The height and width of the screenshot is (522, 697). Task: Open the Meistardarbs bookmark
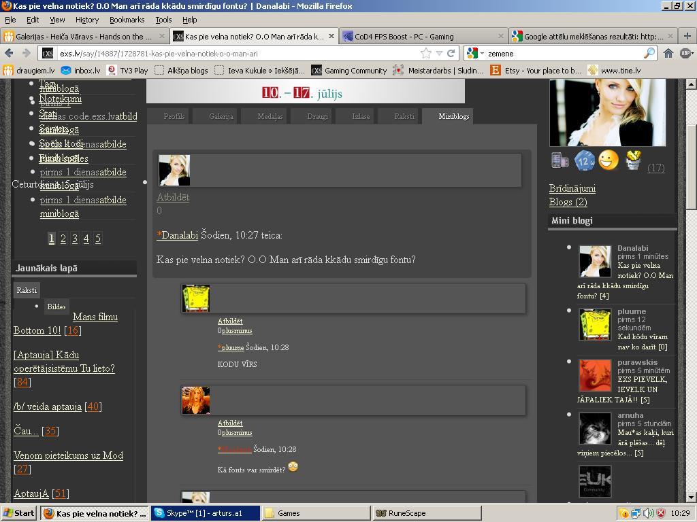pos(438,71)
